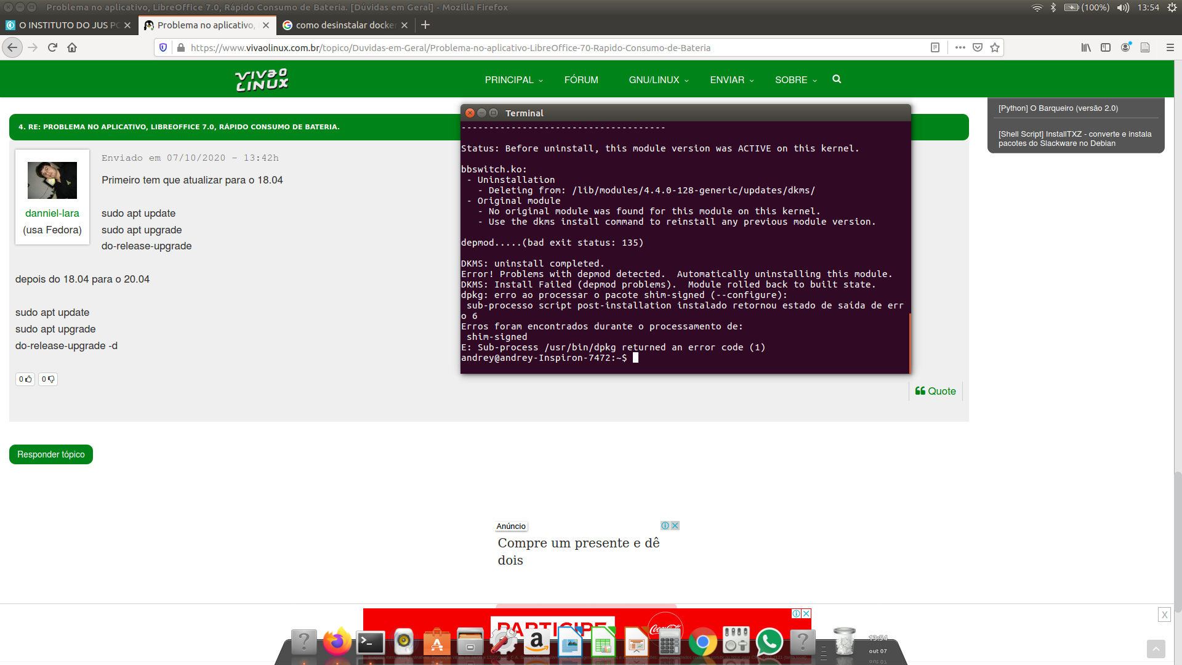
Task: Open danniel-lara profile link
Action: [x=52, y=213]
